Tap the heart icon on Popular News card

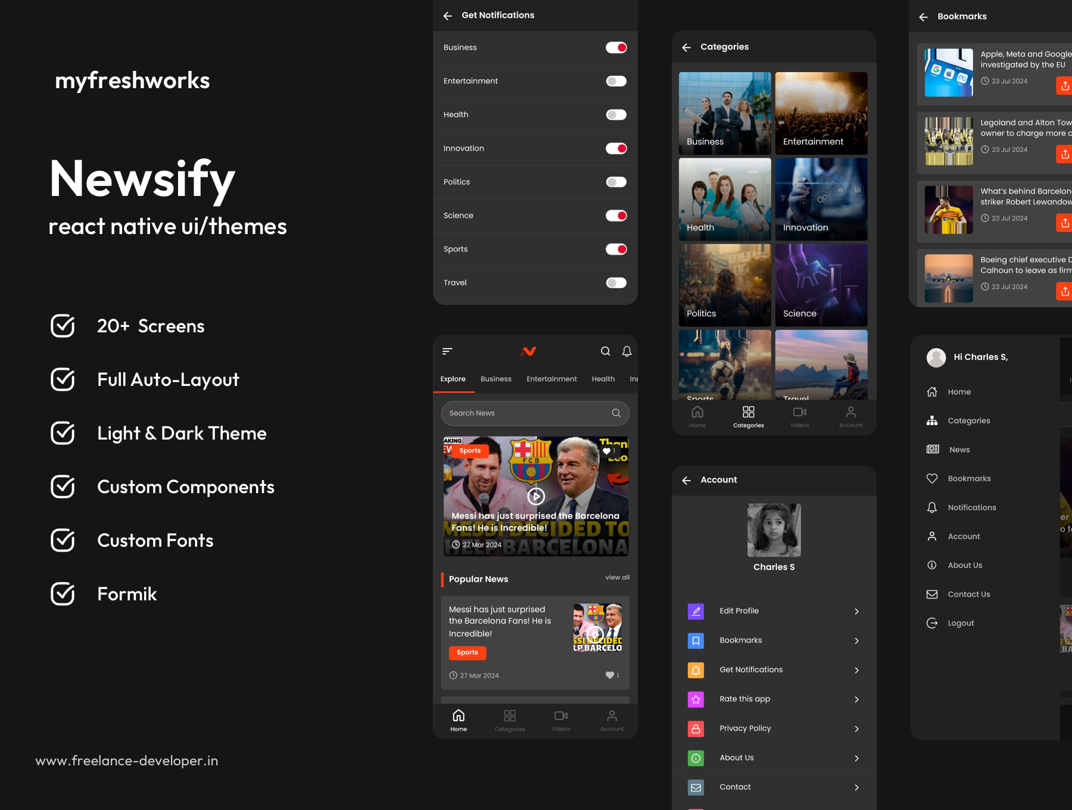tap(610, 675)
